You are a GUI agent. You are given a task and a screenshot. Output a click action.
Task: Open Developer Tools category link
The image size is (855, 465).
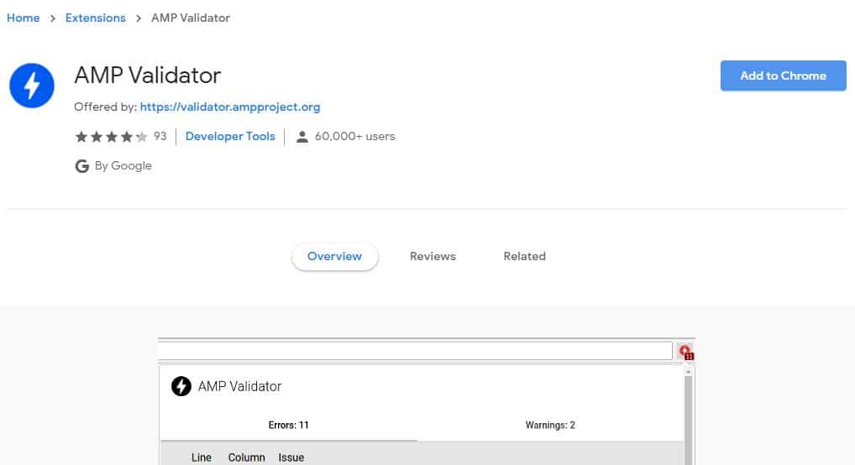(x=230, y=136)
